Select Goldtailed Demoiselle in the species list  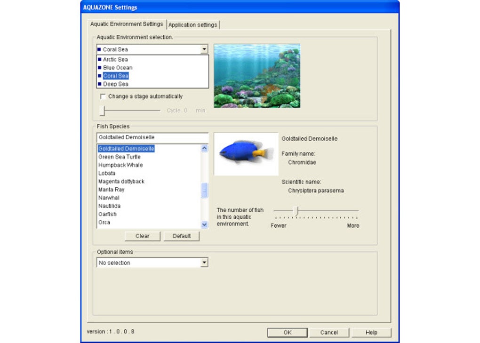(126, 149)
